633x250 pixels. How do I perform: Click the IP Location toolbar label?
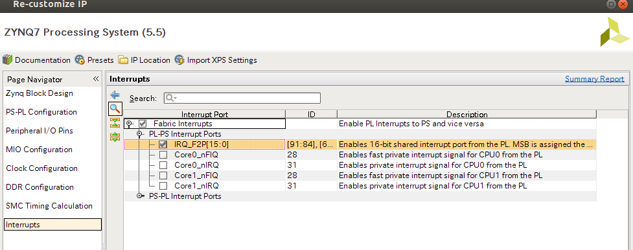pyautogui.click(x=150, y=60)
